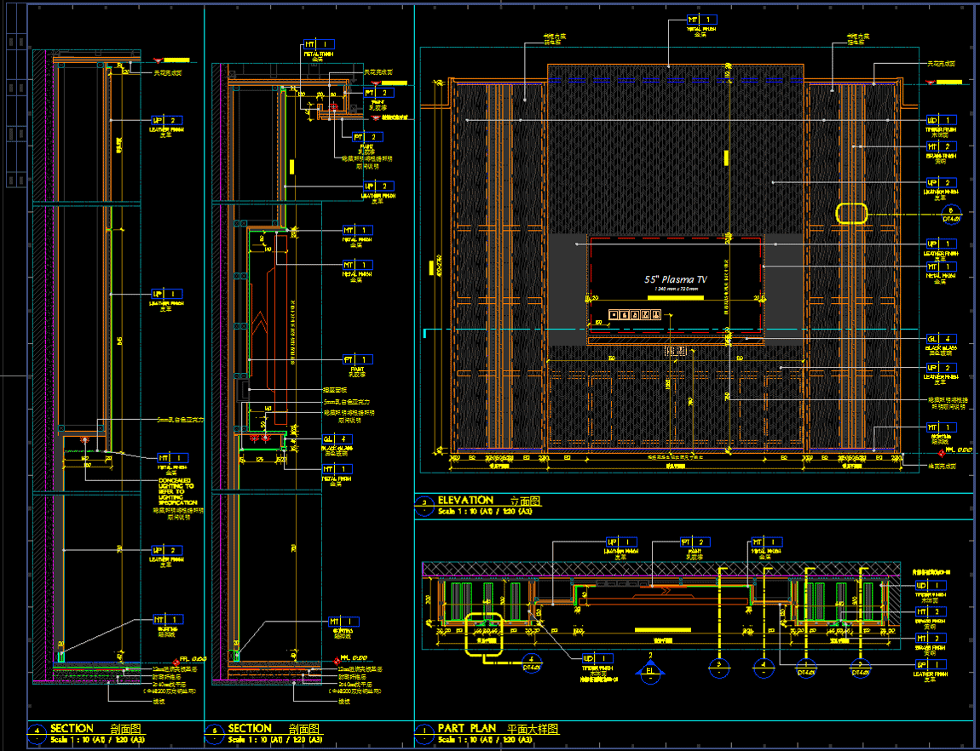The height and width of the screenshot is (751, 980).
Task: Select PT 2 paint tag above part plan
Action: click(695, 542)
